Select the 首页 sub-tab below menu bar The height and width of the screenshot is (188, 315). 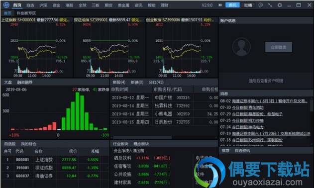pyautogui.click(x=7, y=13)
